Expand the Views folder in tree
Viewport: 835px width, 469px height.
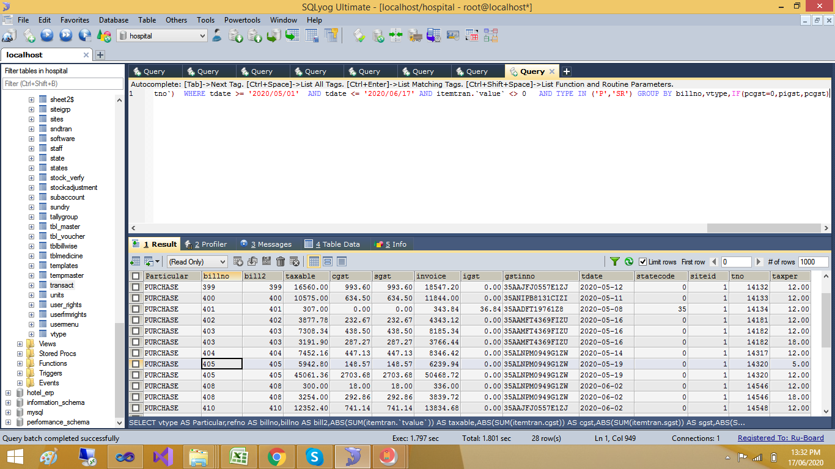pos(21,344)
